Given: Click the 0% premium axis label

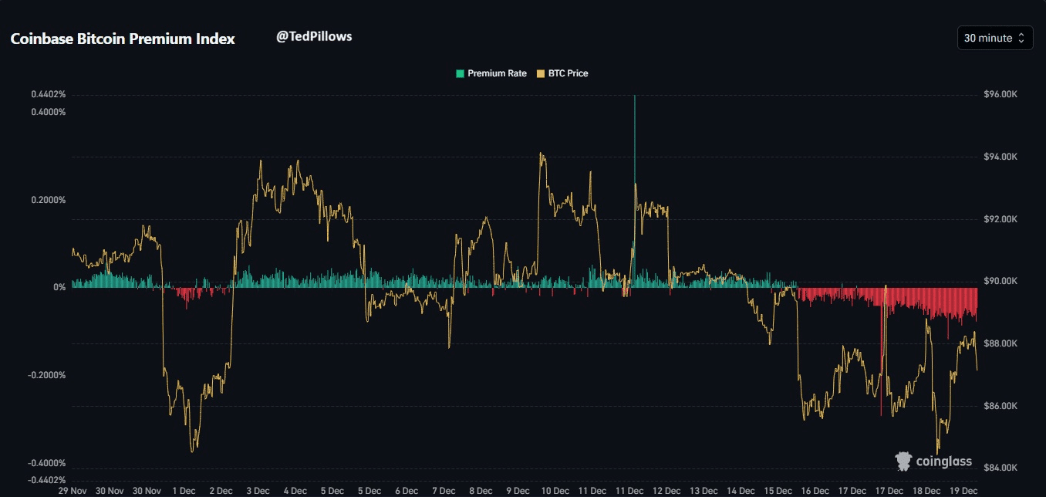Looking at the screenshot, I should point(59,287).
